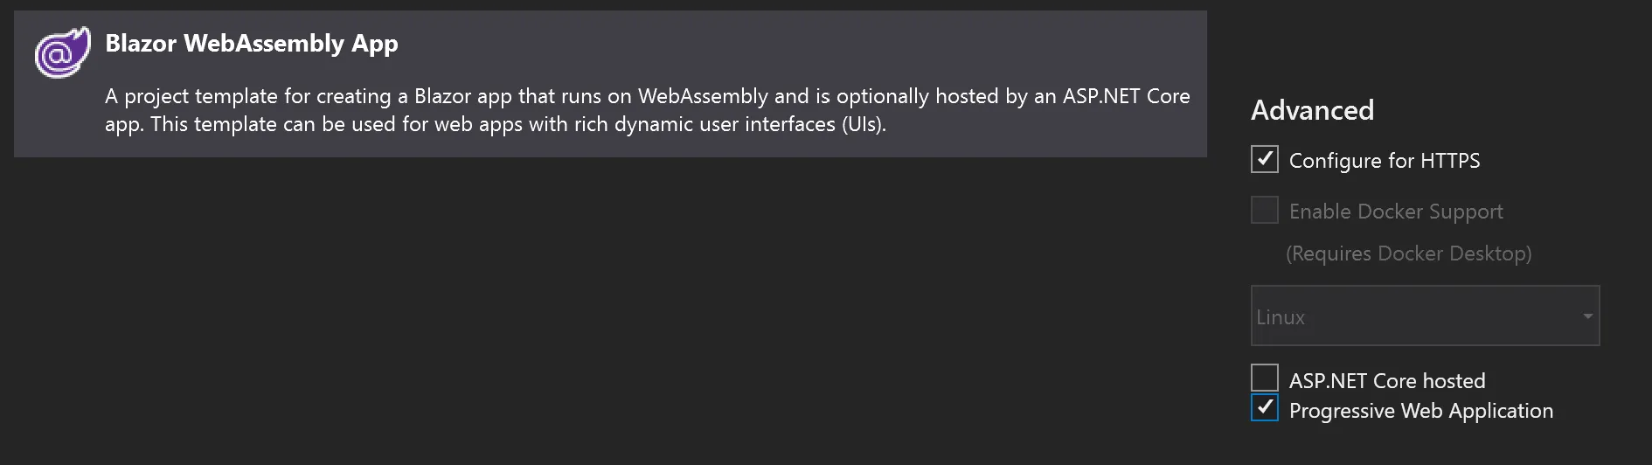Viewport: 1652px width, 465px height.
Task: Uncheck the Progressive Web Application checkbox
Action: click(x=1264, y=408)
